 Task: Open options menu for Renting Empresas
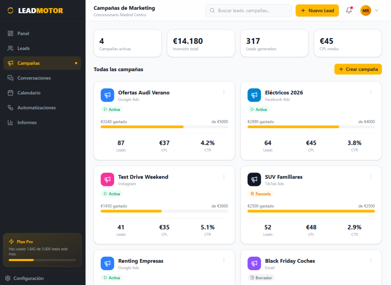tap(224, 261)
